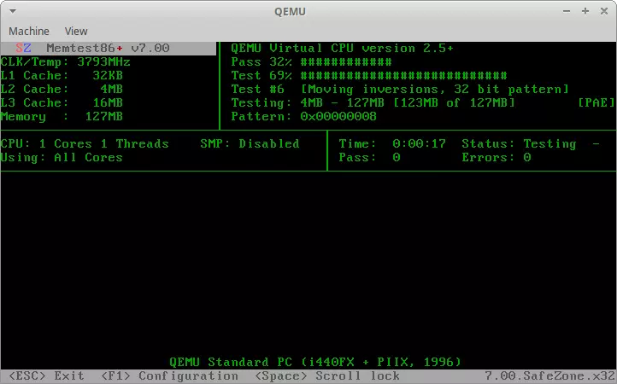Click the L3 Cache: 16MB line
617x384 pixels.
tap(62, 102)
